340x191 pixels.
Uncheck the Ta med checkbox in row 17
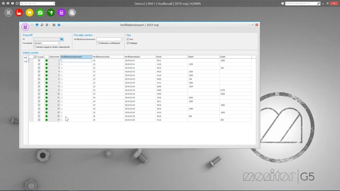[x=39, y=120]
